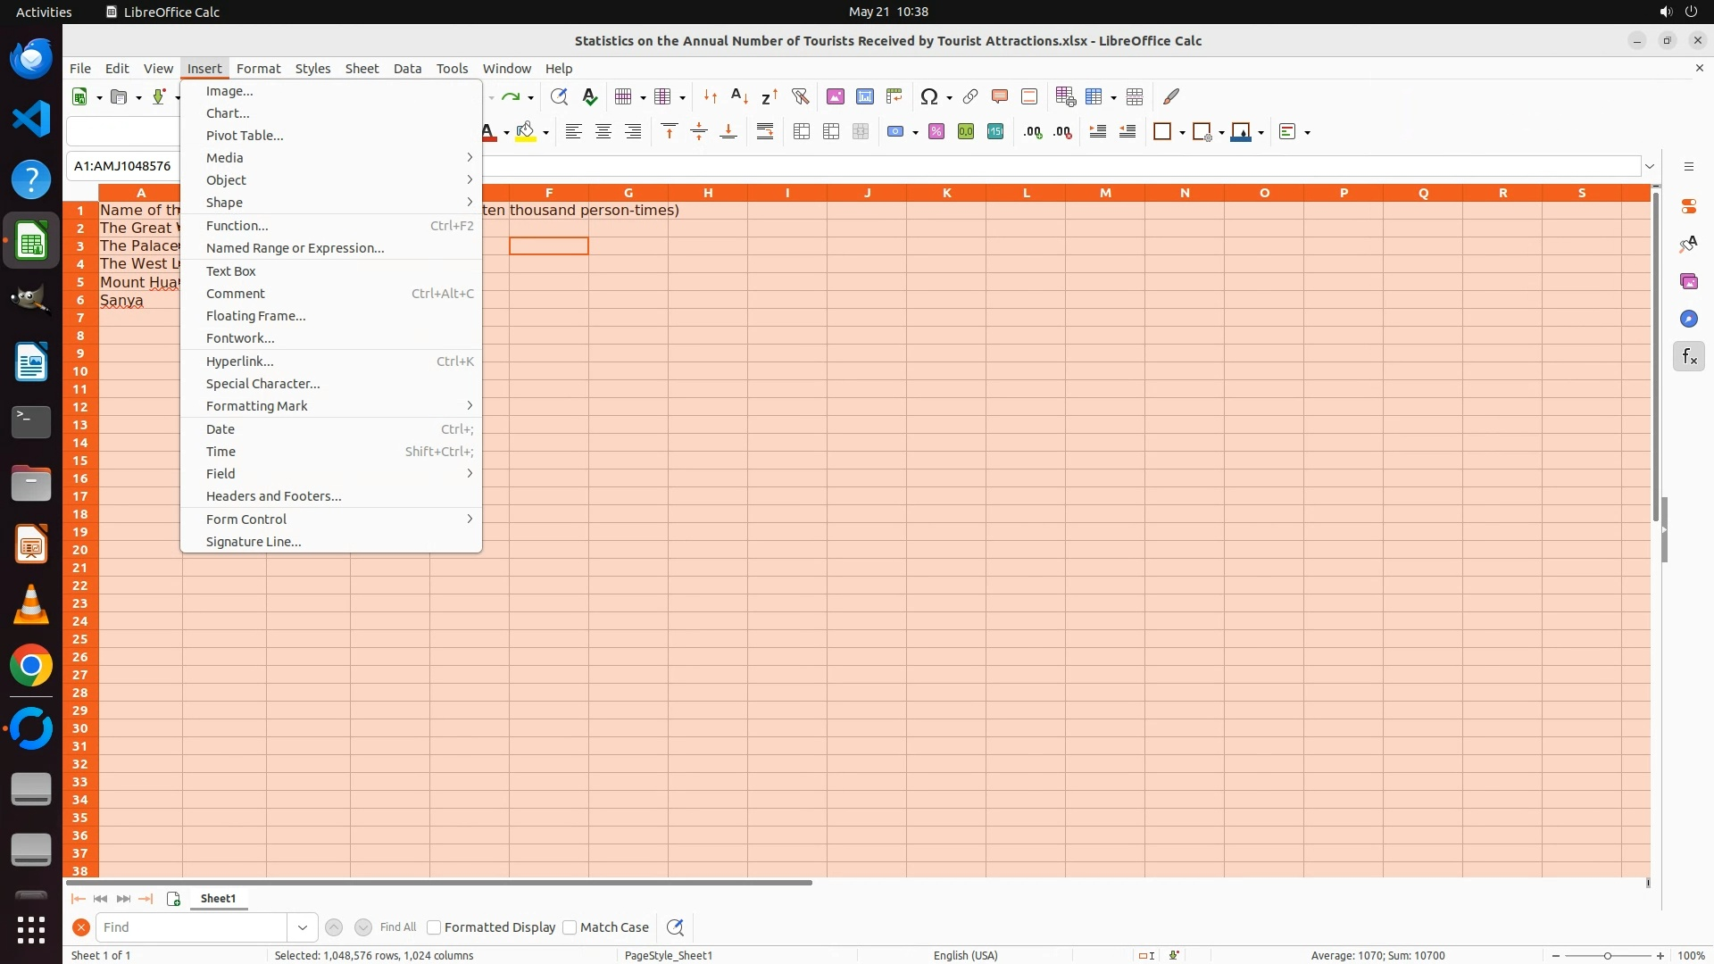Toggle the Match Case checkbox

[x=570, y=927]
